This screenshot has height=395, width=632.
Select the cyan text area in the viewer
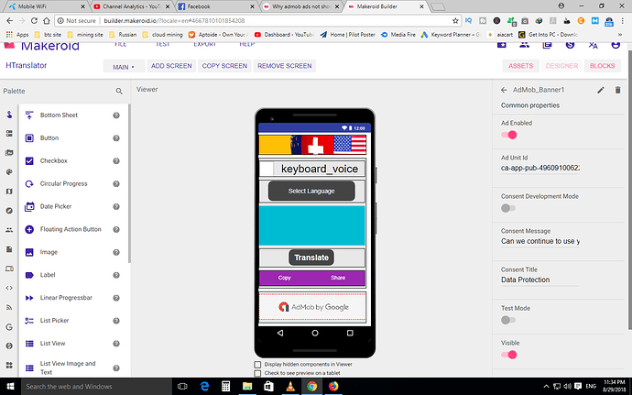click(x=312, y=225)
